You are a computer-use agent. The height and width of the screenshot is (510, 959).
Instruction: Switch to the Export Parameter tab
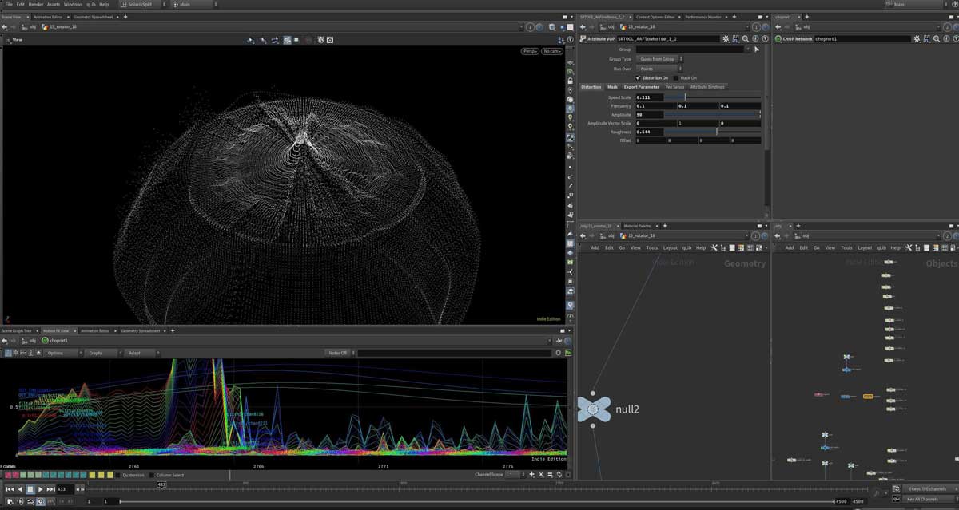(x=642, y=87)
